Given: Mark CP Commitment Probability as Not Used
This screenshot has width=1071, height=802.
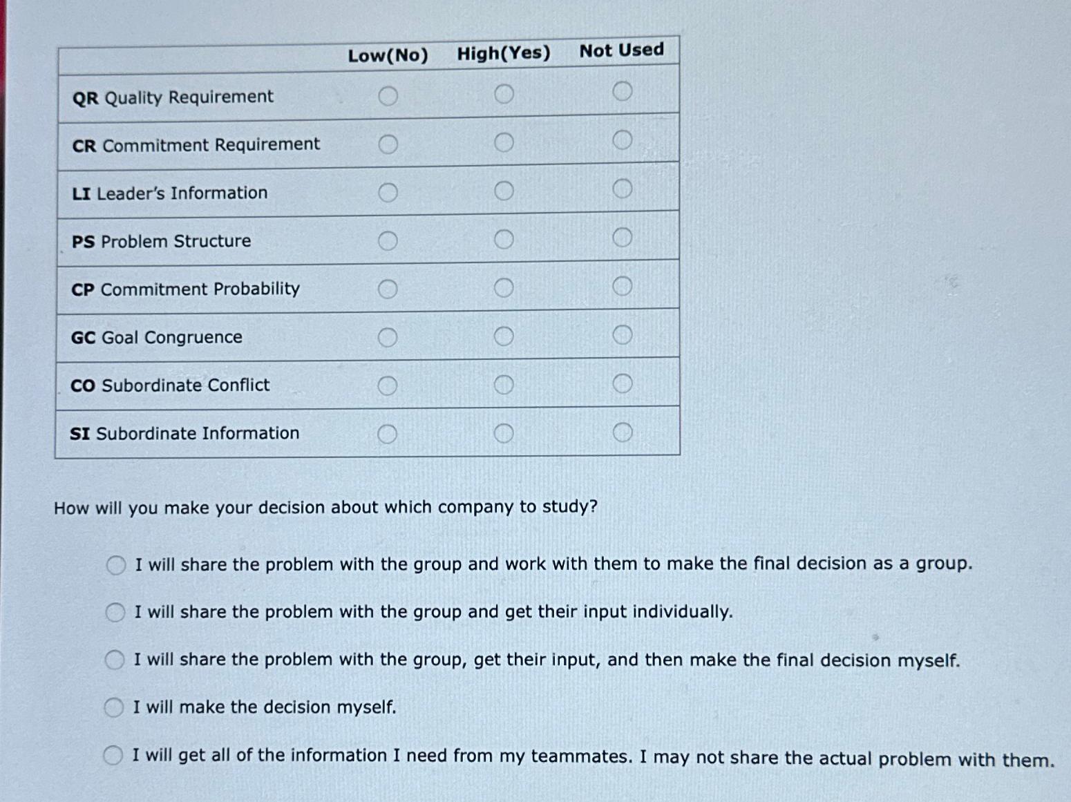Looking at the screenshot, I should [624, 283].
